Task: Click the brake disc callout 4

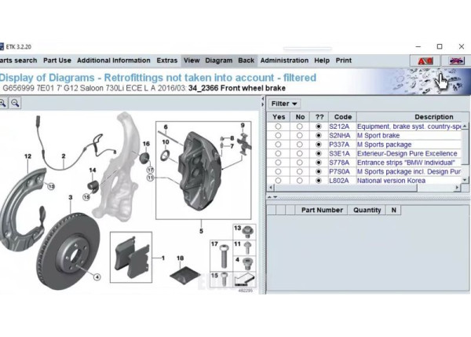Action: (97, 277)
